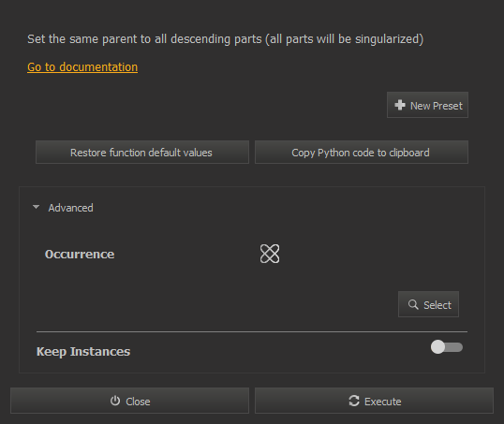
Task: Click the refresh icon on Execute button
Action: tap(354, 401)
